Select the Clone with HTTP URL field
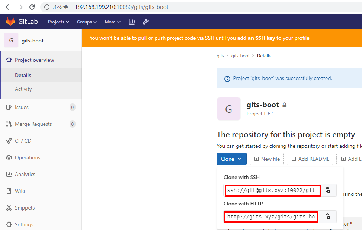The height and width of the screenshot is (230, 362). coord(271,217)
